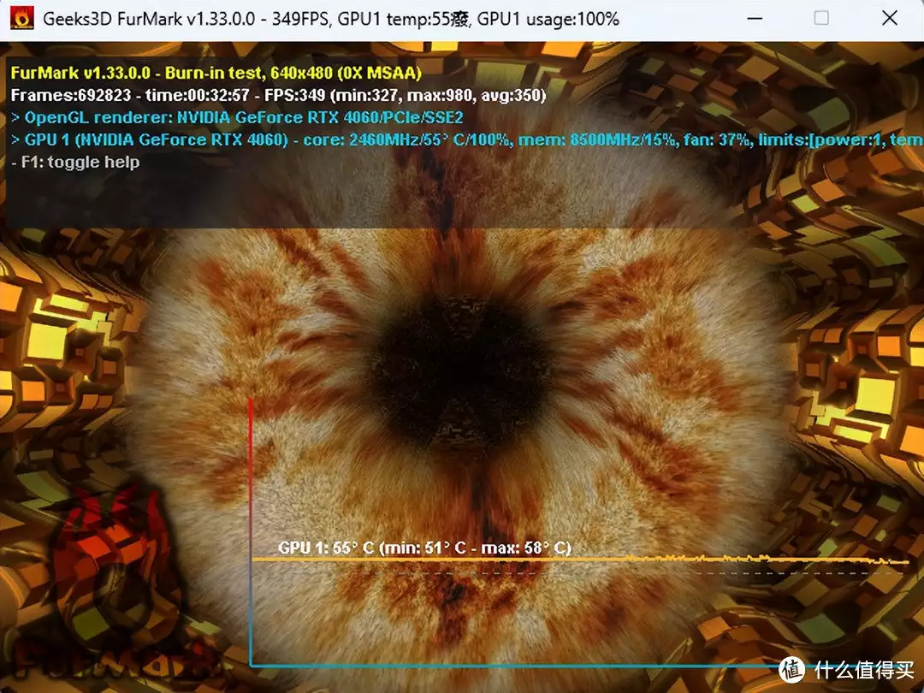Click the FurMark app icon in title bar

(21, 18)
